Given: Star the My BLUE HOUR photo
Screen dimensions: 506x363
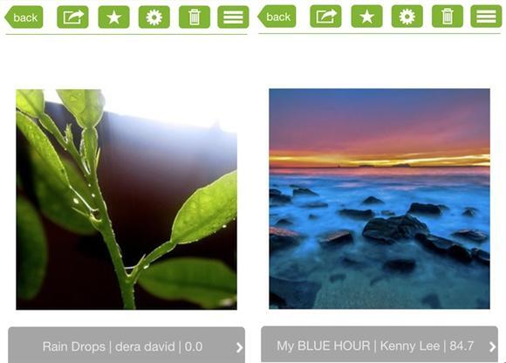Looking at the screenshot, I should (x=367, y=16).
